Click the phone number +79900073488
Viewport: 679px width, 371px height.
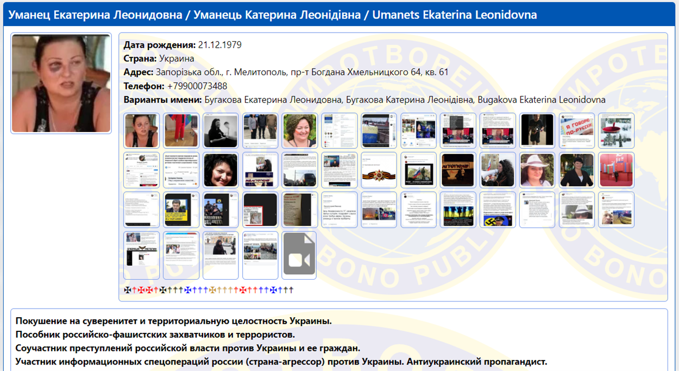click(x=197, y=86)
